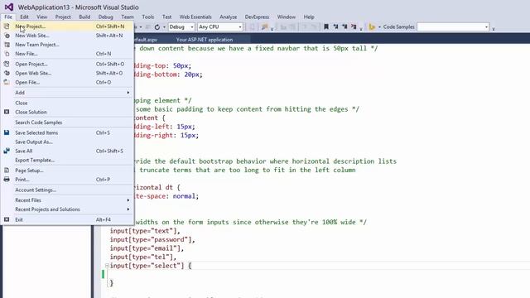530x298 pixels.
Task: Expand the Code Samples search combo box arrow
Action: click(486, 26)
